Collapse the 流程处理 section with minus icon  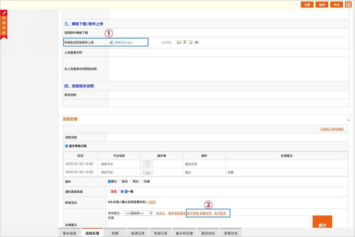coord(348,120)
